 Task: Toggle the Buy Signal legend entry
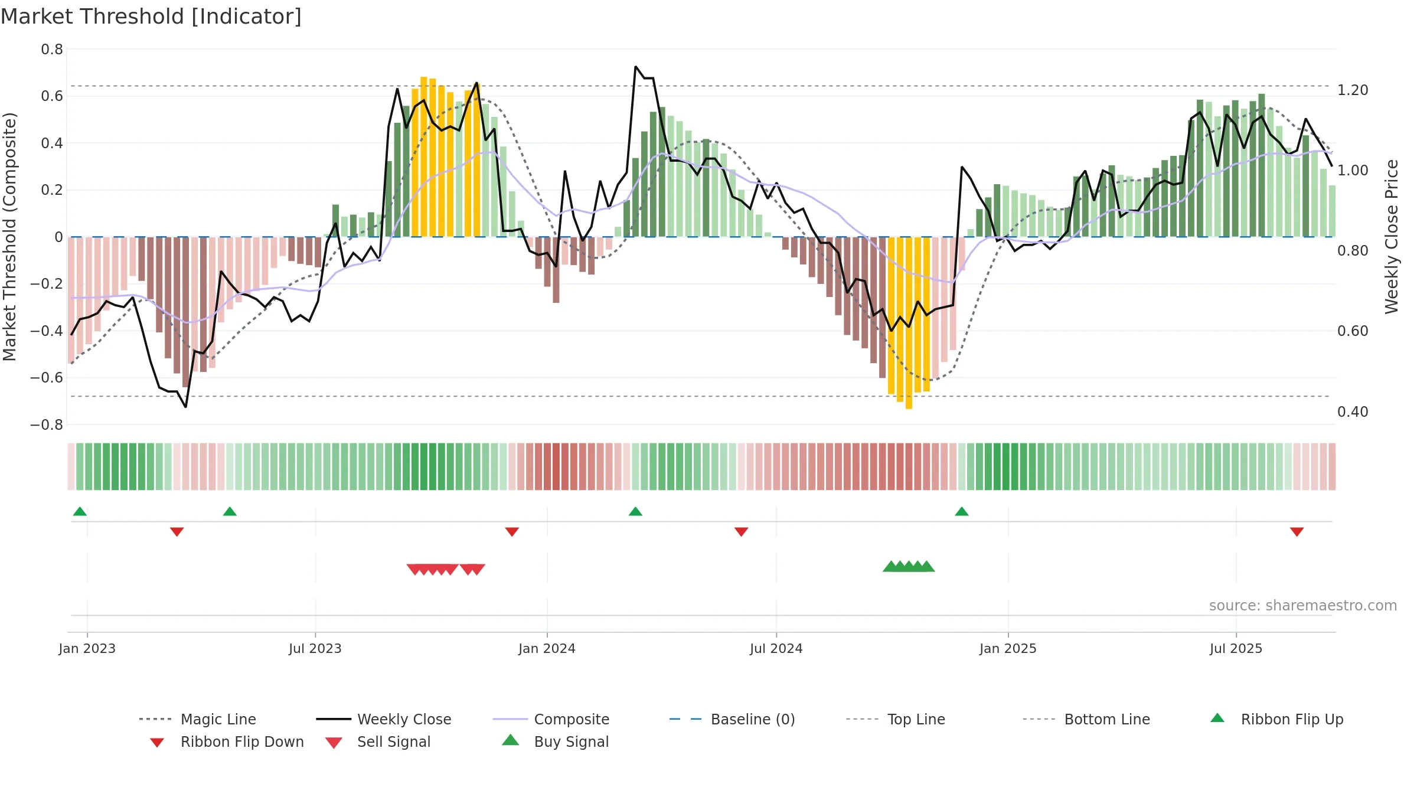pyautogui.click(x=555, y=742)
